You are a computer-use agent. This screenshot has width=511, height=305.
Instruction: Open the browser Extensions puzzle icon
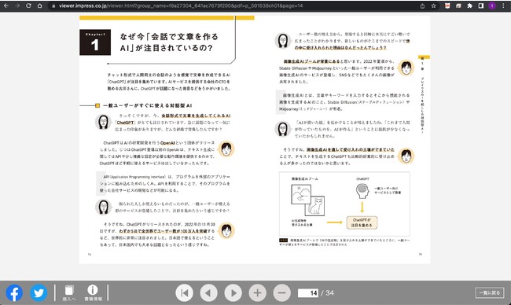click(x=469, y=6)
